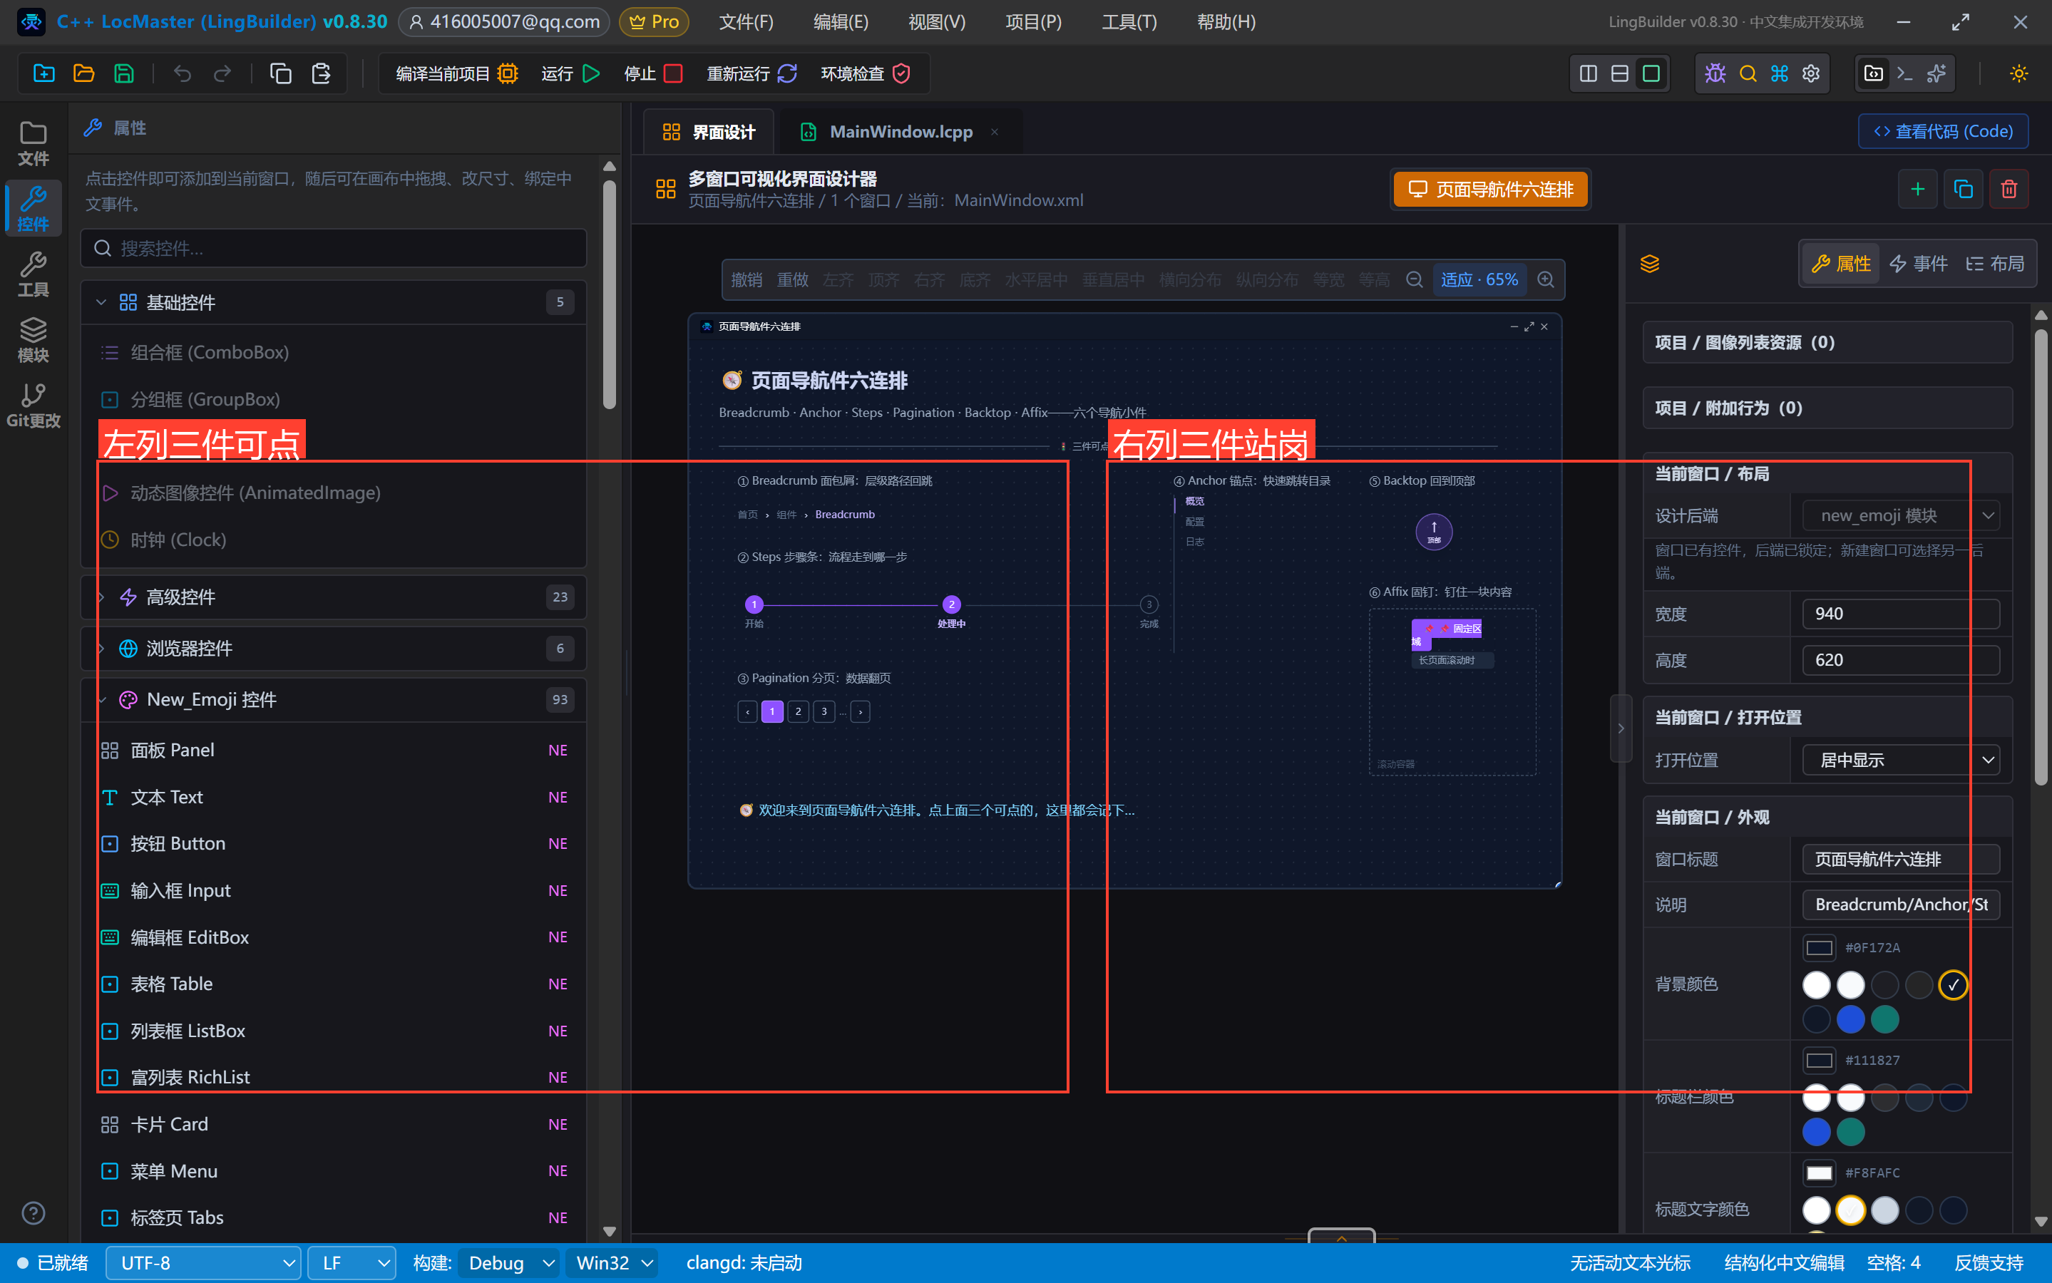Image resolution: width=2052 pixels, height=1283 pixels.
Task: Click the red trash delete window icon
Action: [x=2009, y=188]
